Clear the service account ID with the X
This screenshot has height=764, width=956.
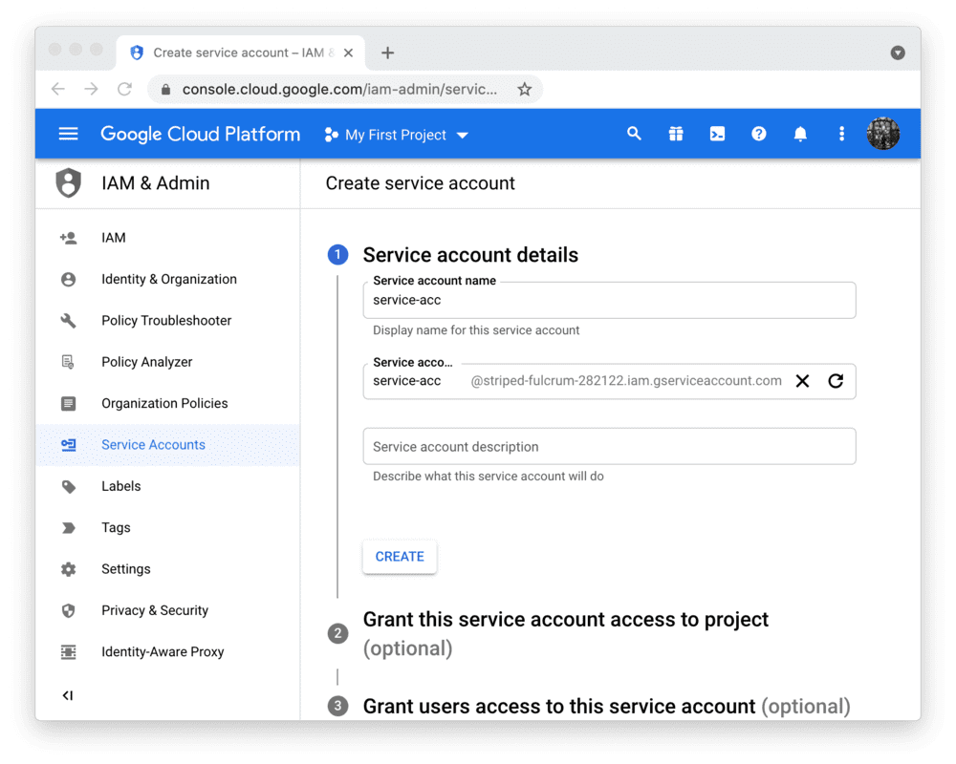[802, 380]
